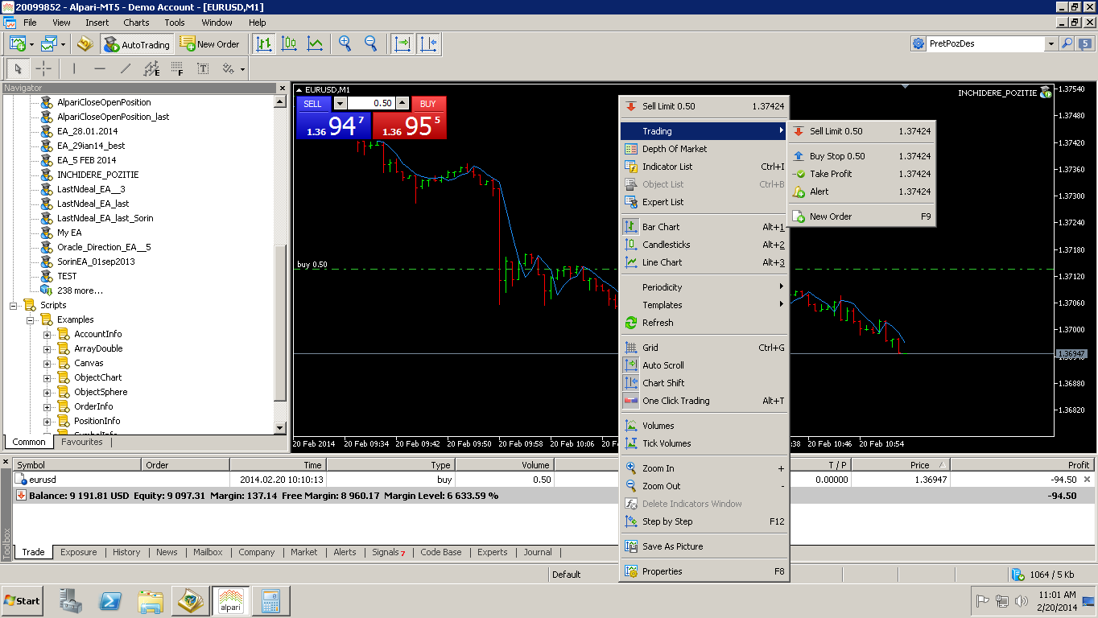Screen dimensions: 1098x618
Task: Switch to the History tab
Action: [x=126, y=552]
